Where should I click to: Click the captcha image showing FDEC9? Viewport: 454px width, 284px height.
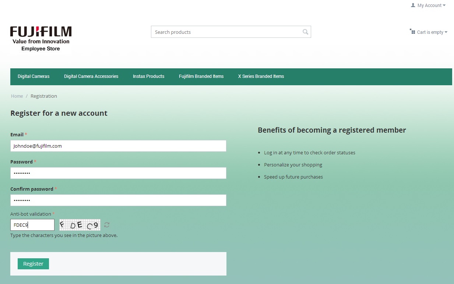click(x=80, y=225)
